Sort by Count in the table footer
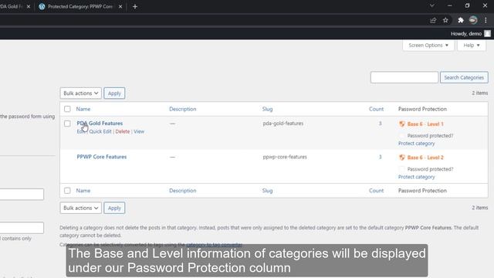The height and width of the screenshot is (278, 494). point(376,191)
